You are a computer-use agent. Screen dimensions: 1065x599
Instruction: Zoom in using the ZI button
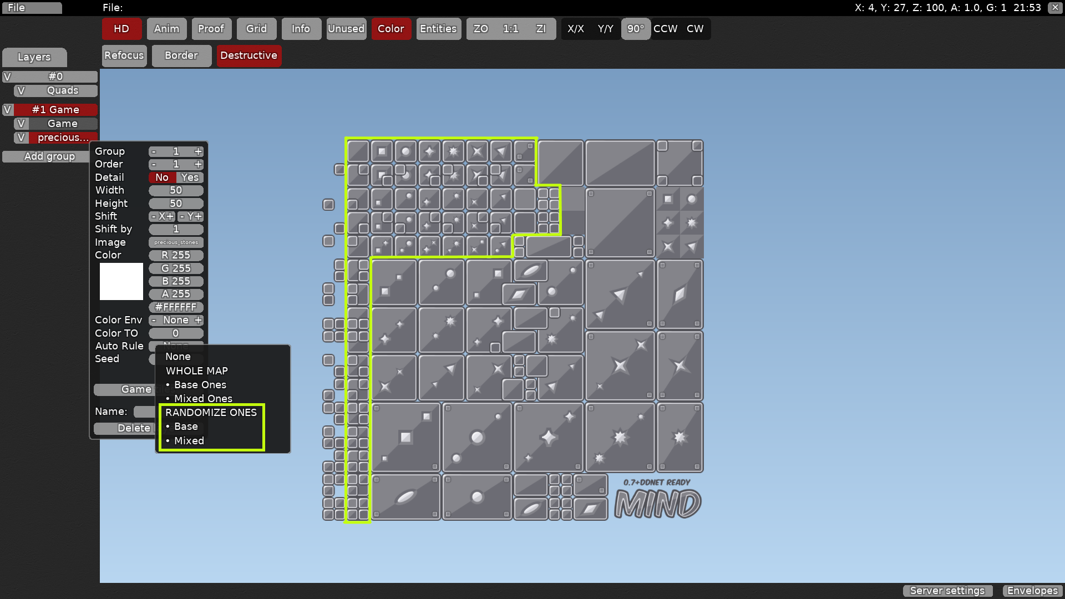click(x=541, y=28)
